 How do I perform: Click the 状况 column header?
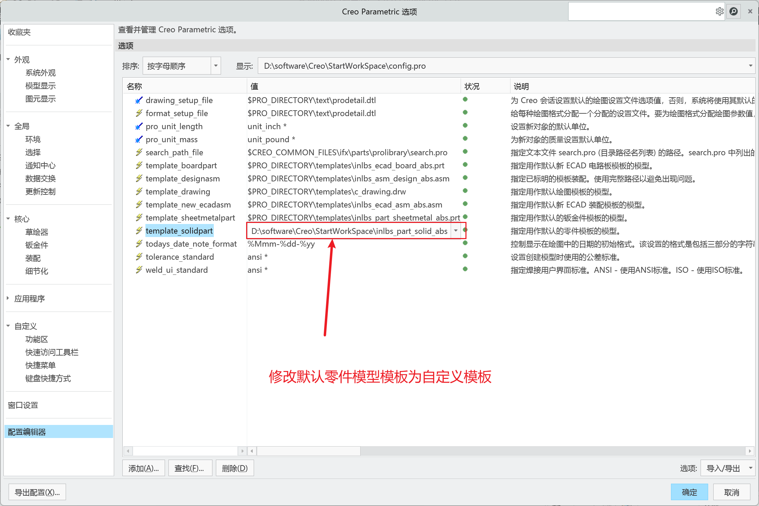[x=485, y=86]
